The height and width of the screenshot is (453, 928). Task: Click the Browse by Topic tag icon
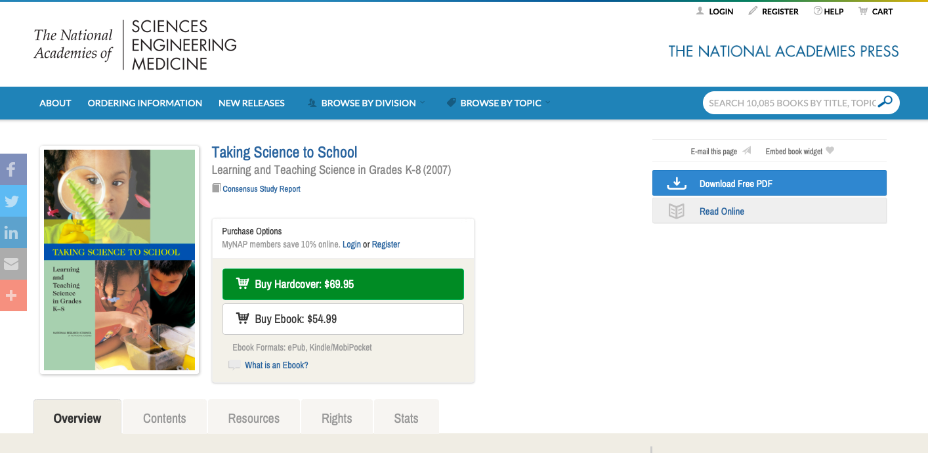click(452, 103)
